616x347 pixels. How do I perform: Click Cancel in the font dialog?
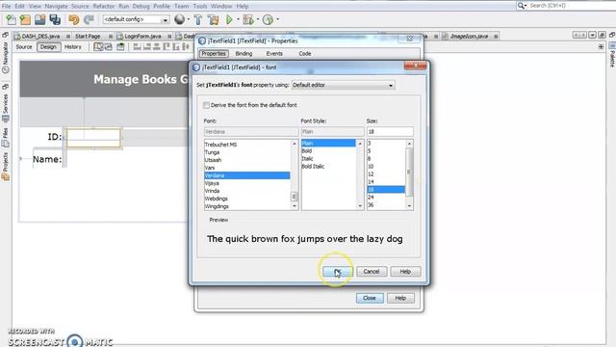tap(372, 272)
